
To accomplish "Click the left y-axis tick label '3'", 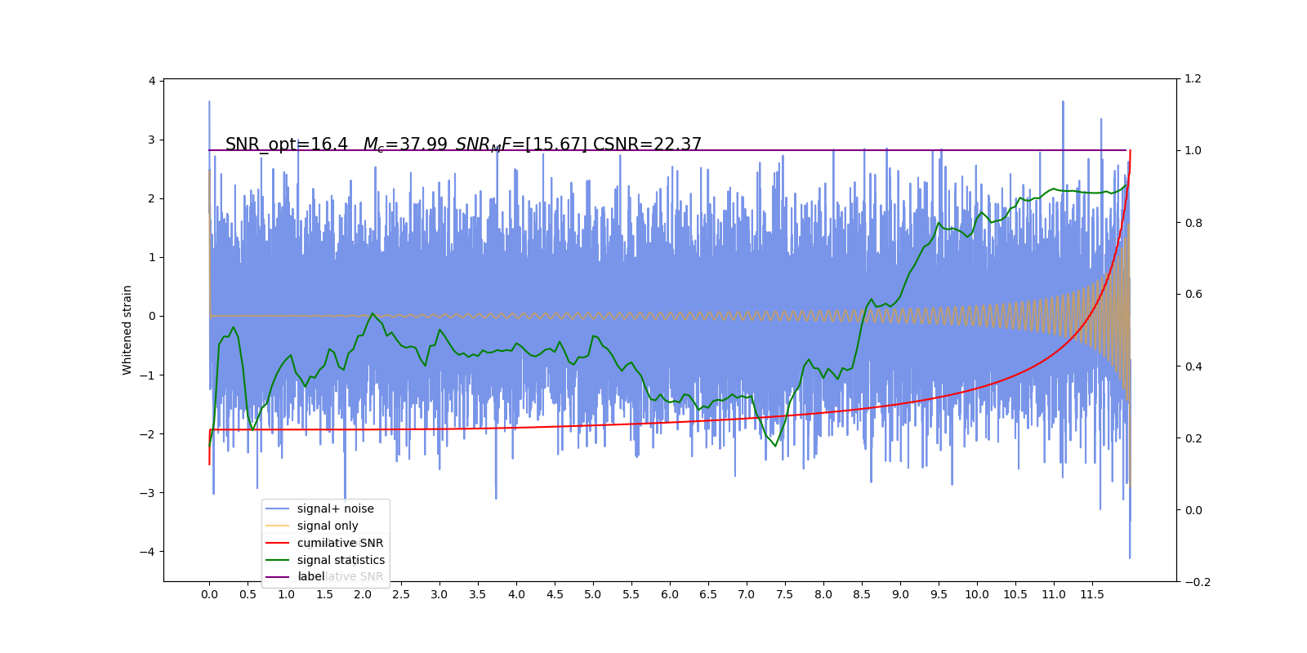I will pyautogui.click(x=152, y=140).
